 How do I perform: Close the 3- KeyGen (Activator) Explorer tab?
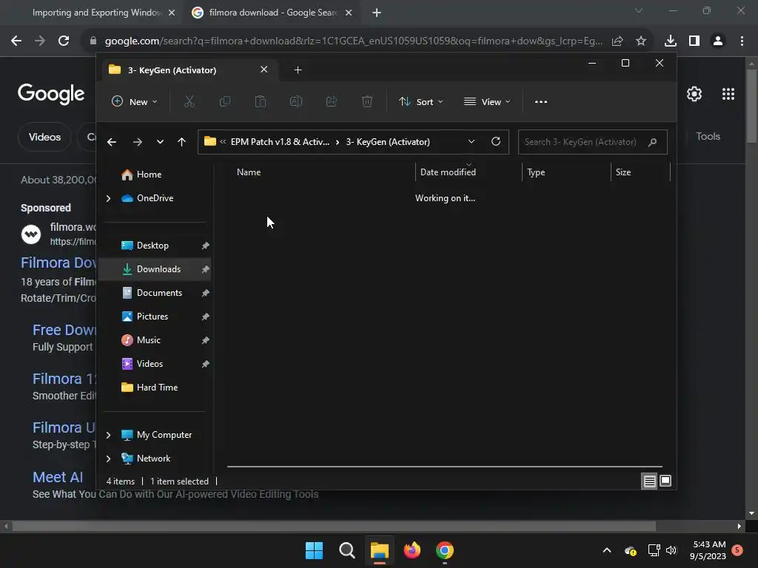click(264, 70)
